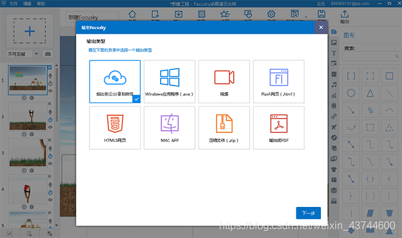This screenshot has width=402, height=238.
Task: Insert the square brackets shape
Action: pyautogui.click(x=351, y=76)
